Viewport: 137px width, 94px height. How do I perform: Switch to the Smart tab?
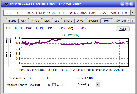[68, 21]
